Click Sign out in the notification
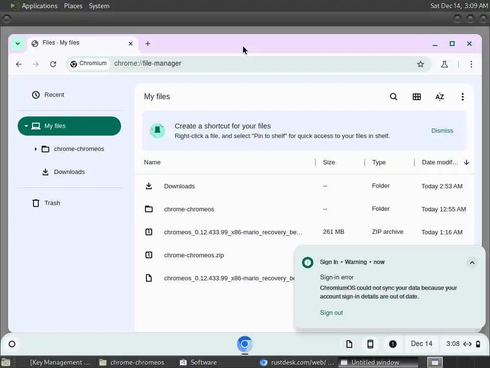The image size is (490, 368). [331, 312]
